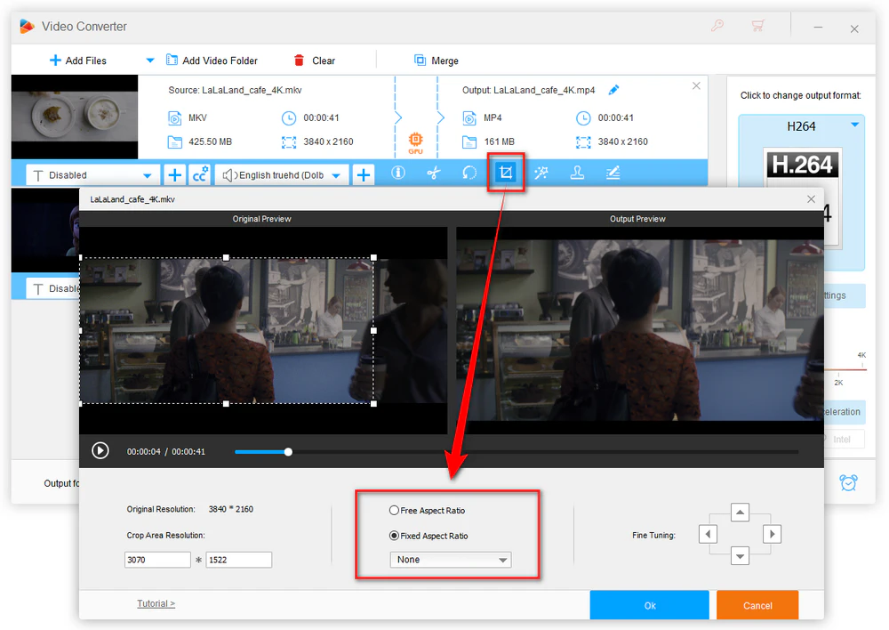This screenshot has width=889, height=630.
Task: Click crop width field 3070
Action: coord(157,560)
